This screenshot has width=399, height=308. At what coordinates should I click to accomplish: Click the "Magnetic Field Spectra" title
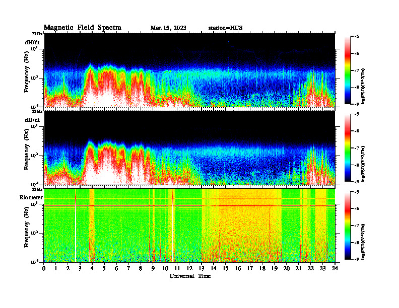pos(83,28)
